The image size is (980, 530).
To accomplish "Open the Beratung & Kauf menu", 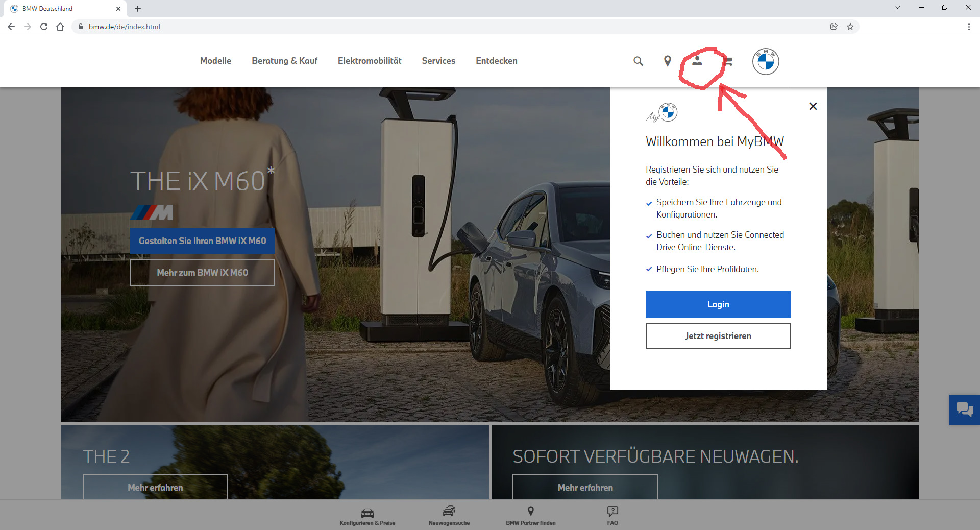I will click(x=284, y=61).
